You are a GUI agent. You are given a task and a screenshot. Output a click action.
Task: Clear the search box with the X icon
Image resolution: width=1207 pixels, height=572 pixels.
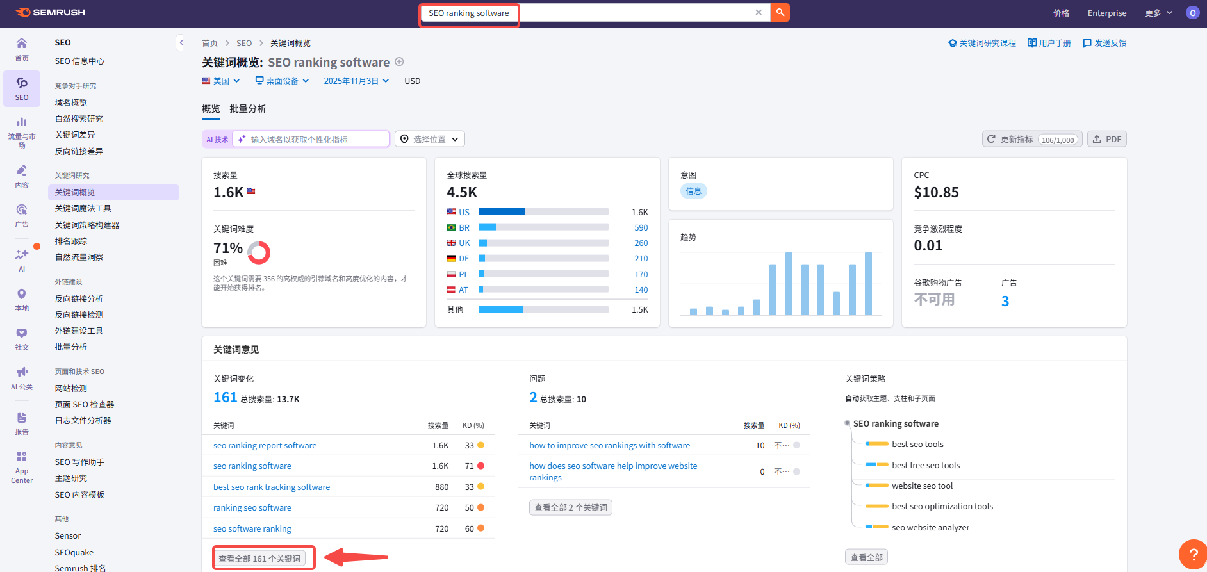click(759, 13)
